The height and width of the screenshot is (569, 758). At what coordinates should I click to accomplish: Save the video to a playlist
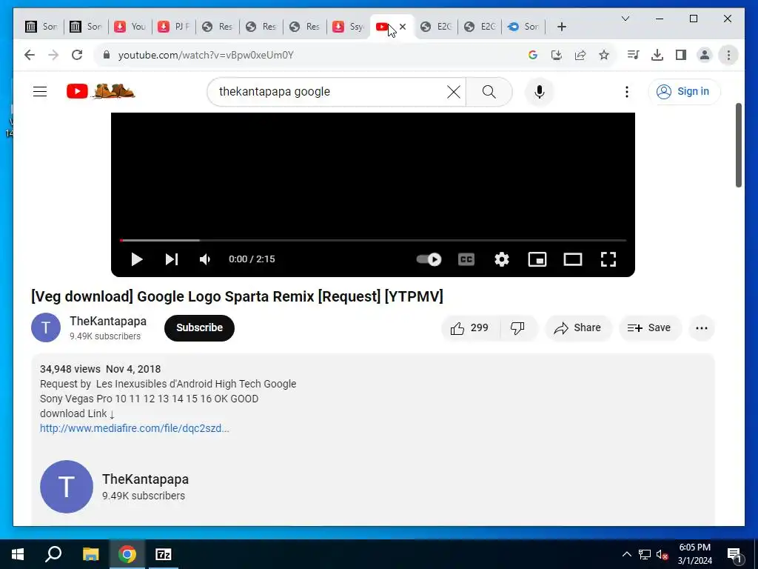[x=649, y=328]
